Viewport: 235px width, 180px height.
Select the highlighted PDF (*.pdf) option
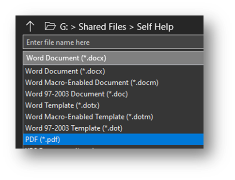pyautogui.click(x=113, y=139)
